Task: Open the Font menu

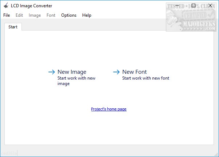Action: [x=51, y=15]
